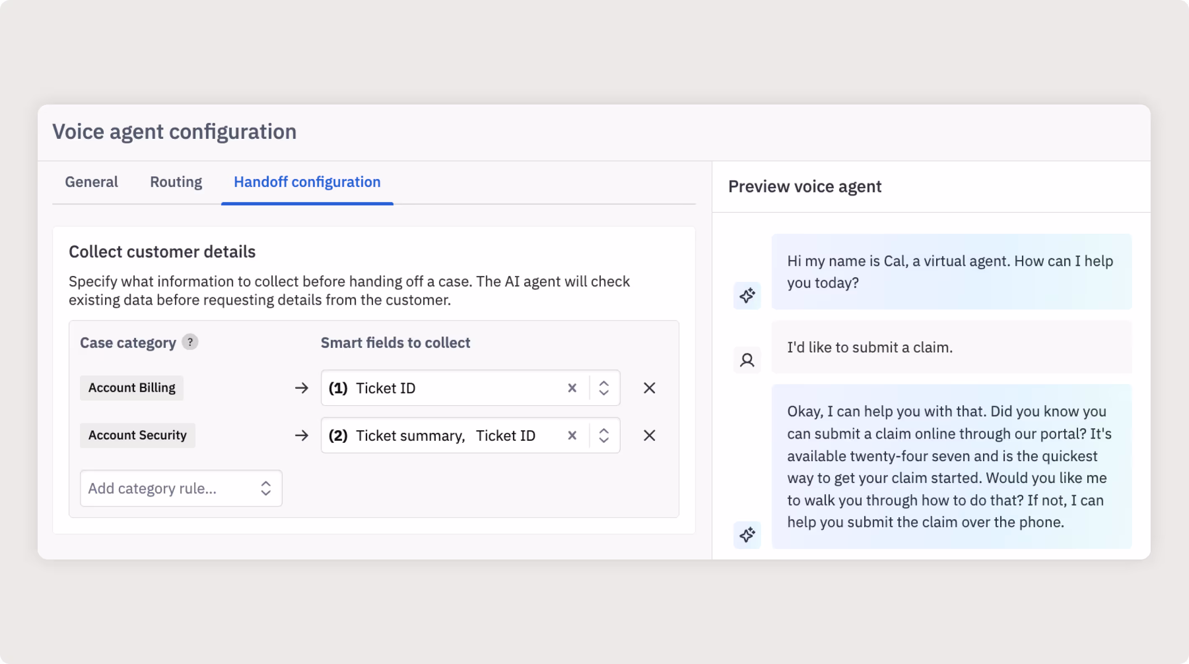Click the arrow icon beside Account Billing
The image size is (1189, 664).
point(301,388)
